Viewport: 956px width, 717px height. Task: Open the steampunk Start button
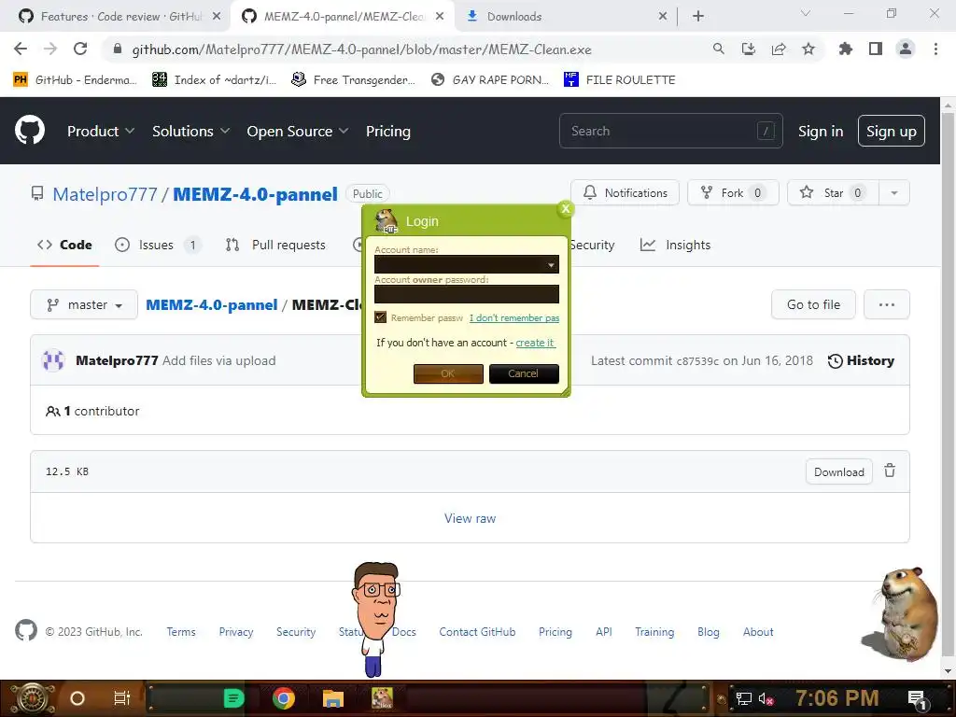point(33,698)
